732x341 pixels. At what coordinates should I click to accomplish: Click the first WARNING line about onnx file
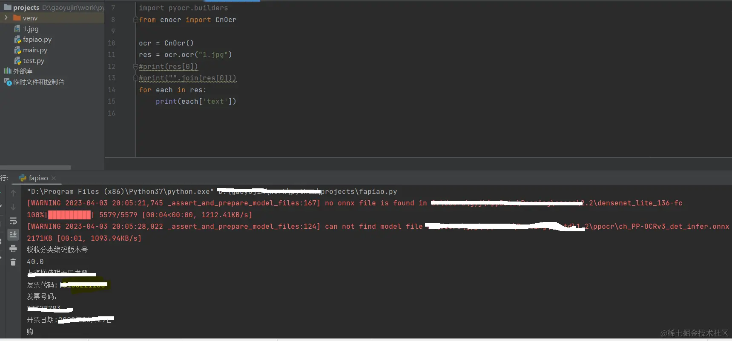point(355,203)
